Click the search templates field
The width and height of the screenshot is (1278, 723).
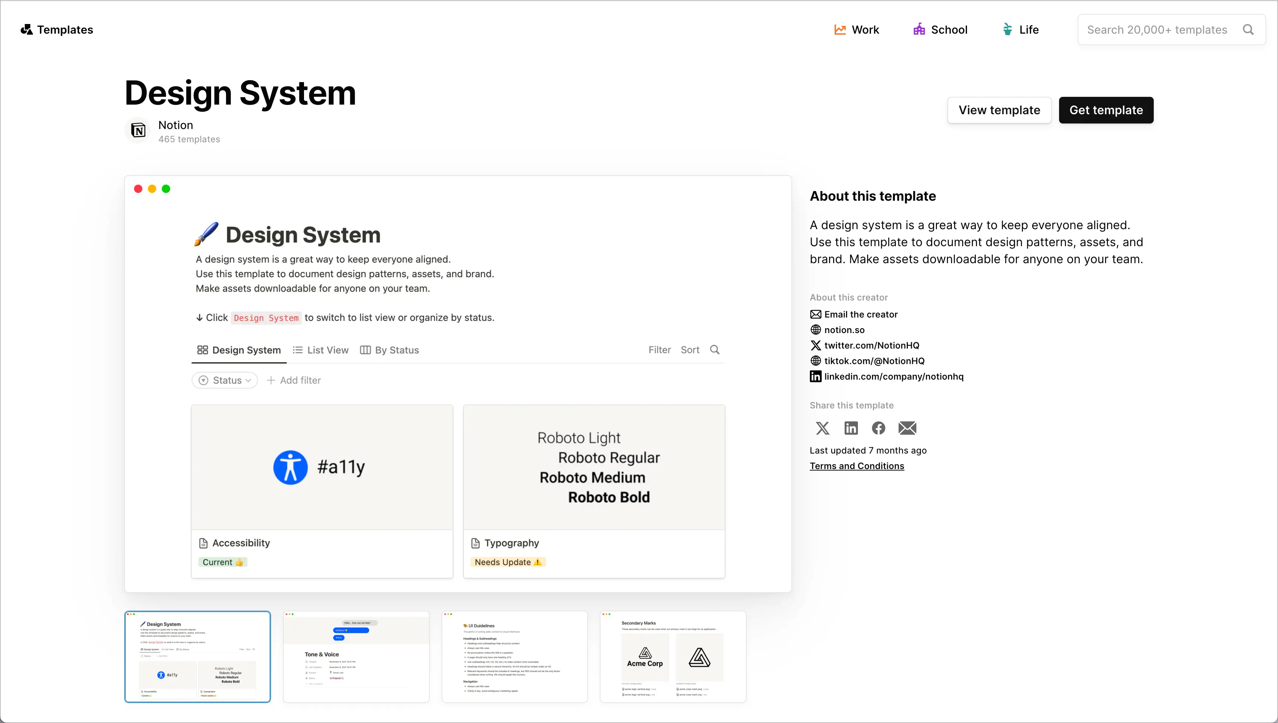coord(1171,30)
